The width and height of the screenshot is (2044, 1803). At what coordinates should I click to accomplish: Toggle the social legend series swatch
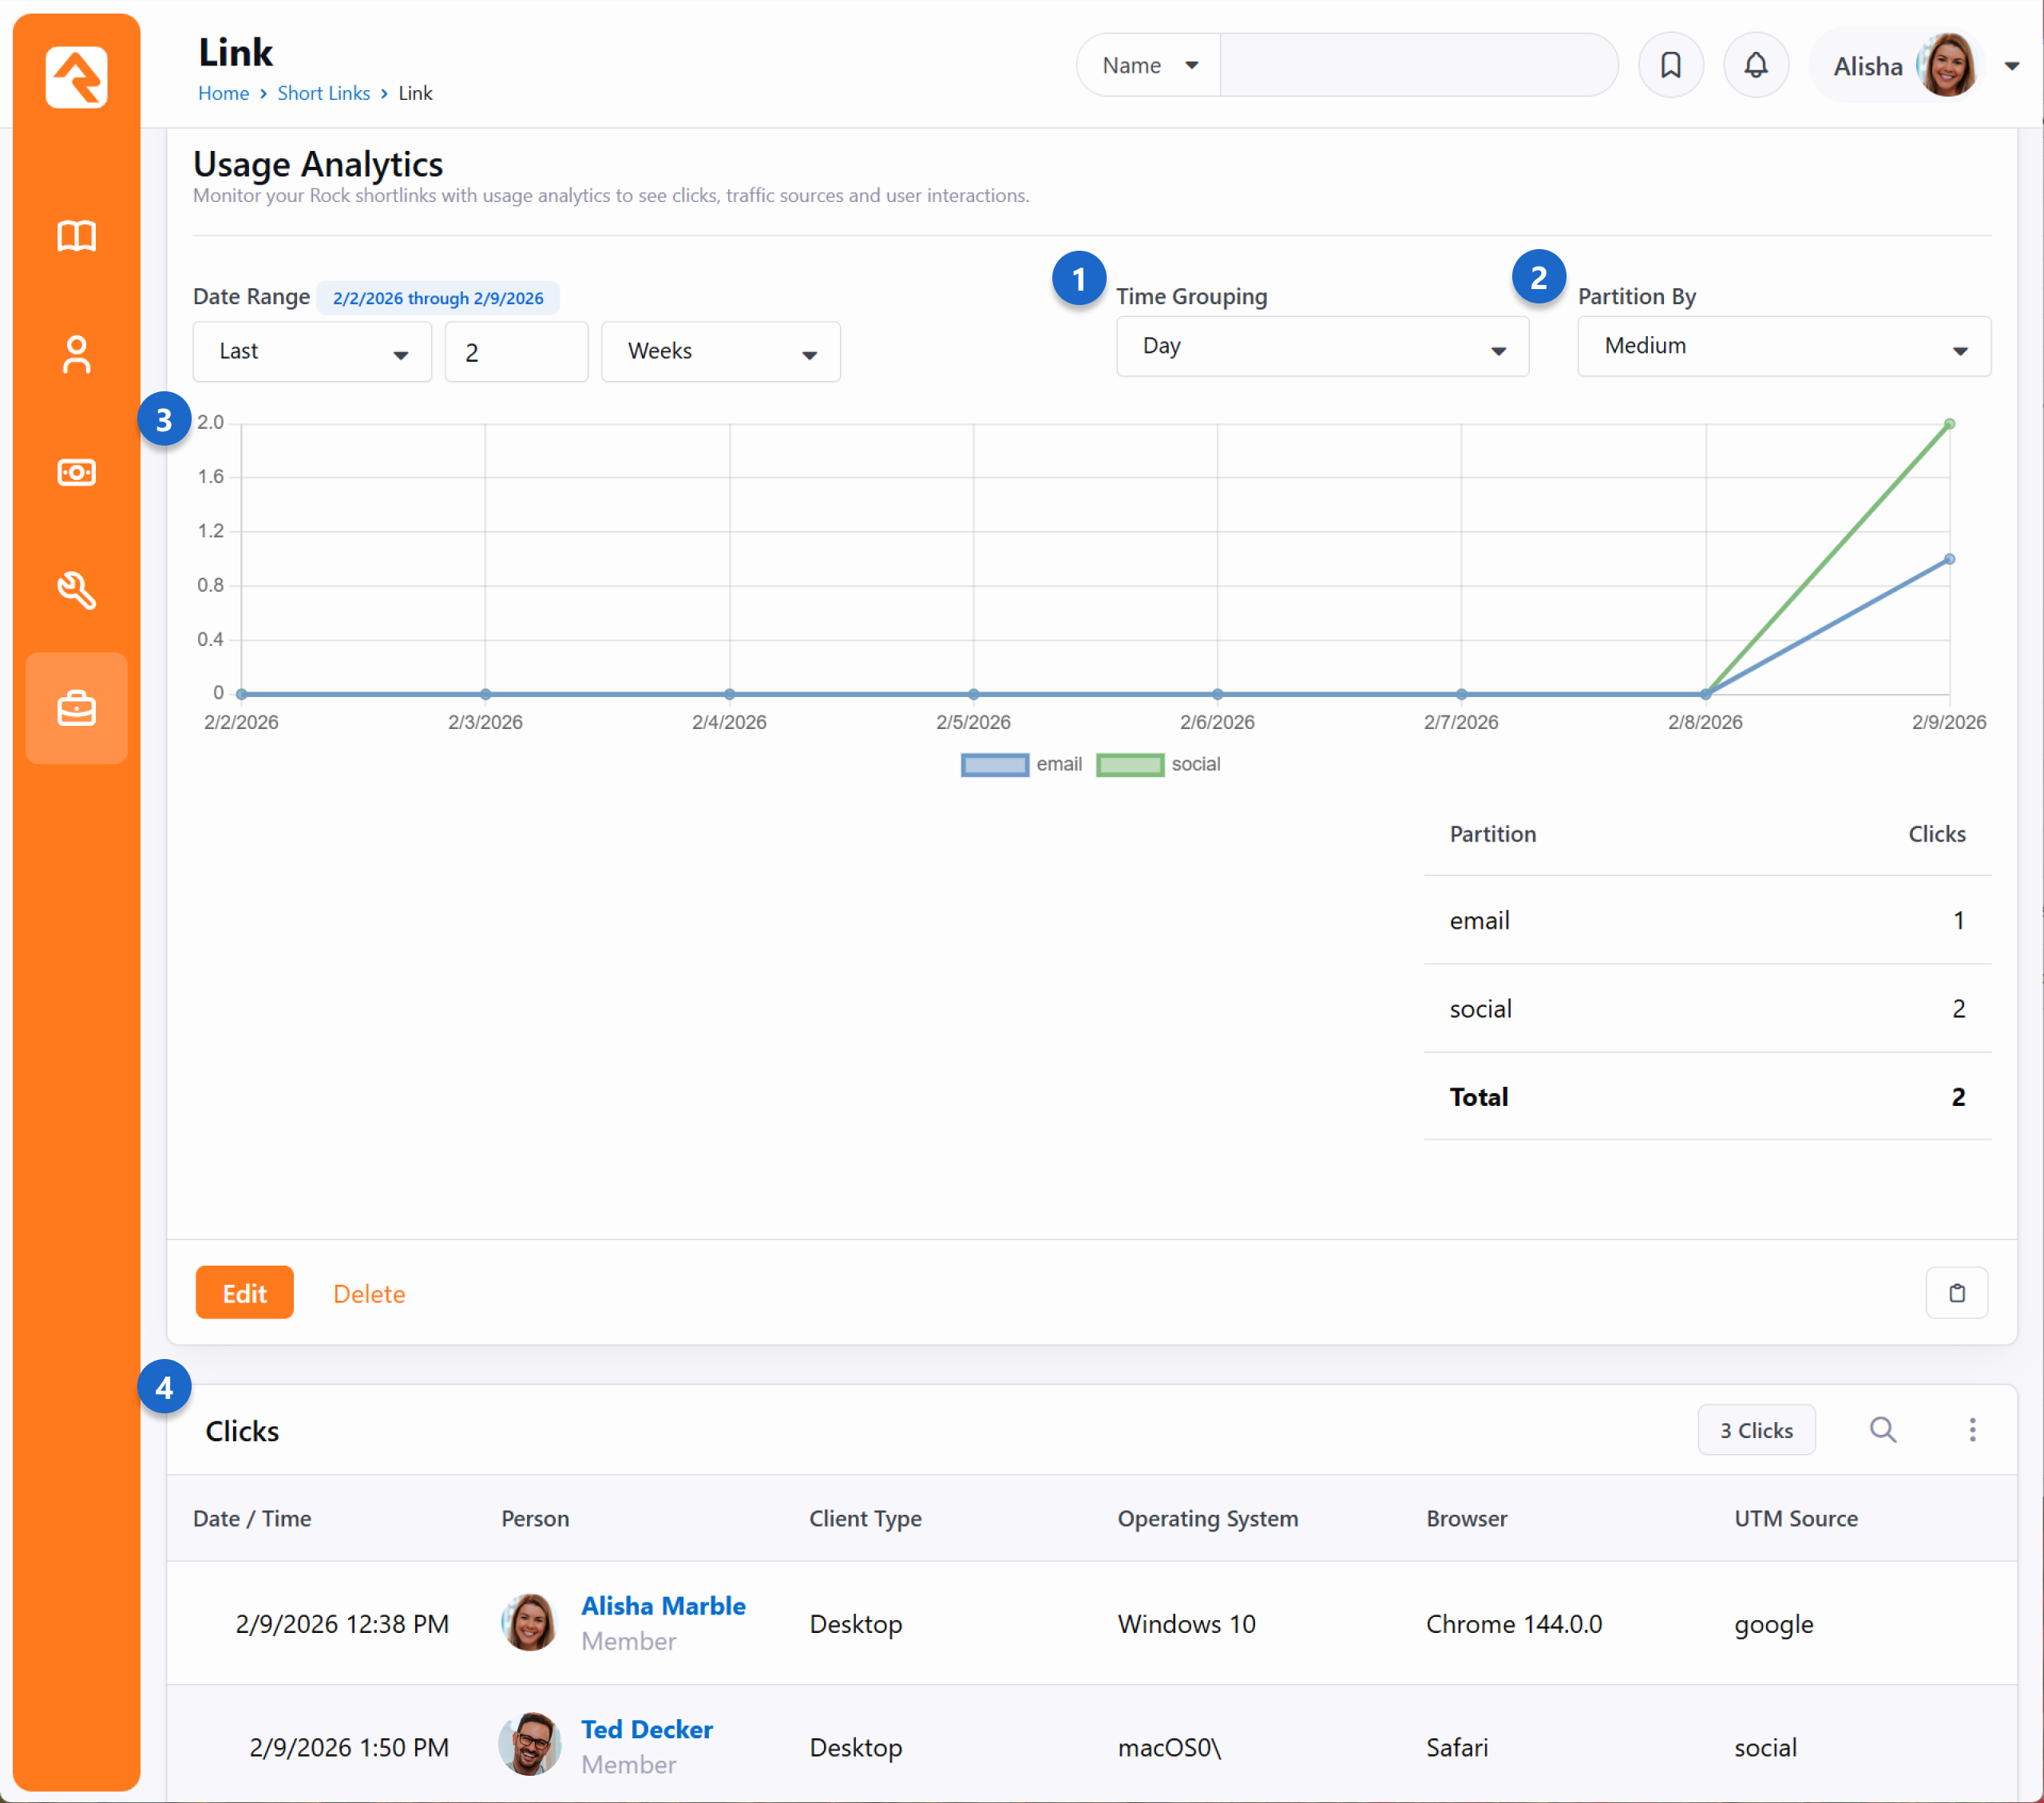coord(1129,765)
